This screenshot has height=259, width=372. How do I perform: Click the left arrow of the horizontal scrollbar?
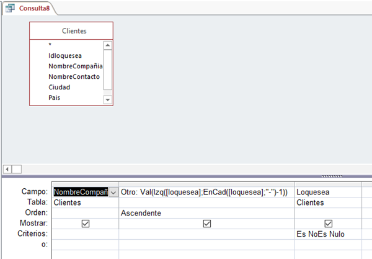pyautogui.click(x=7, y=169)
